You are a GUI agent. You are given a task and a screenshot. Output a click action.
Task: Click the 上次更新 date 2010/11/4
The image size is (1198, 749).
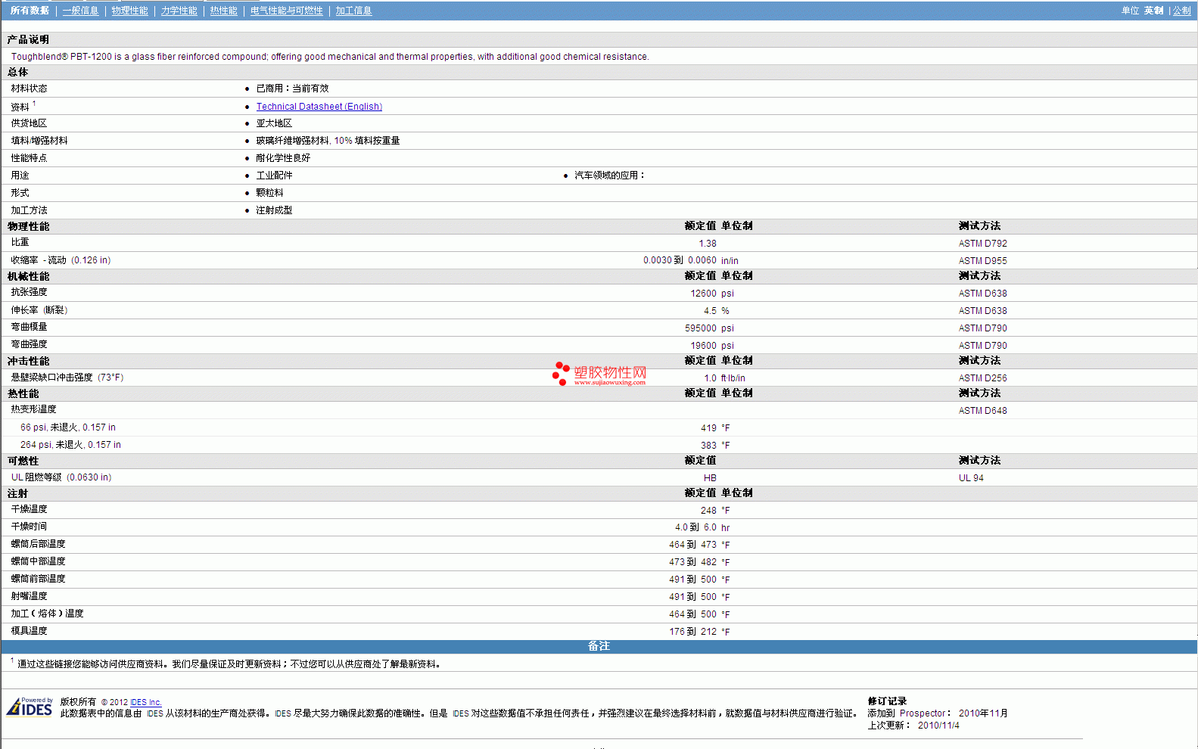[x=938, y=726]
